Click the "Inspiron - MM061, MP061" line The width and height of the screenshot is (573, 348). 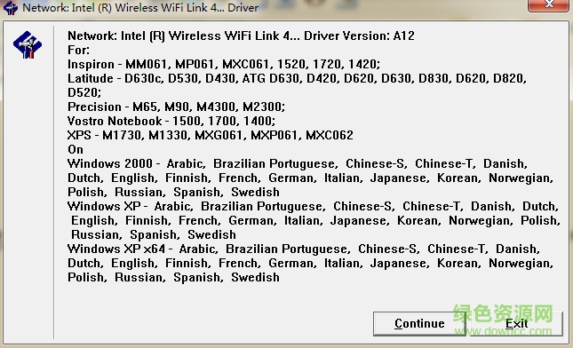(224, 64)
